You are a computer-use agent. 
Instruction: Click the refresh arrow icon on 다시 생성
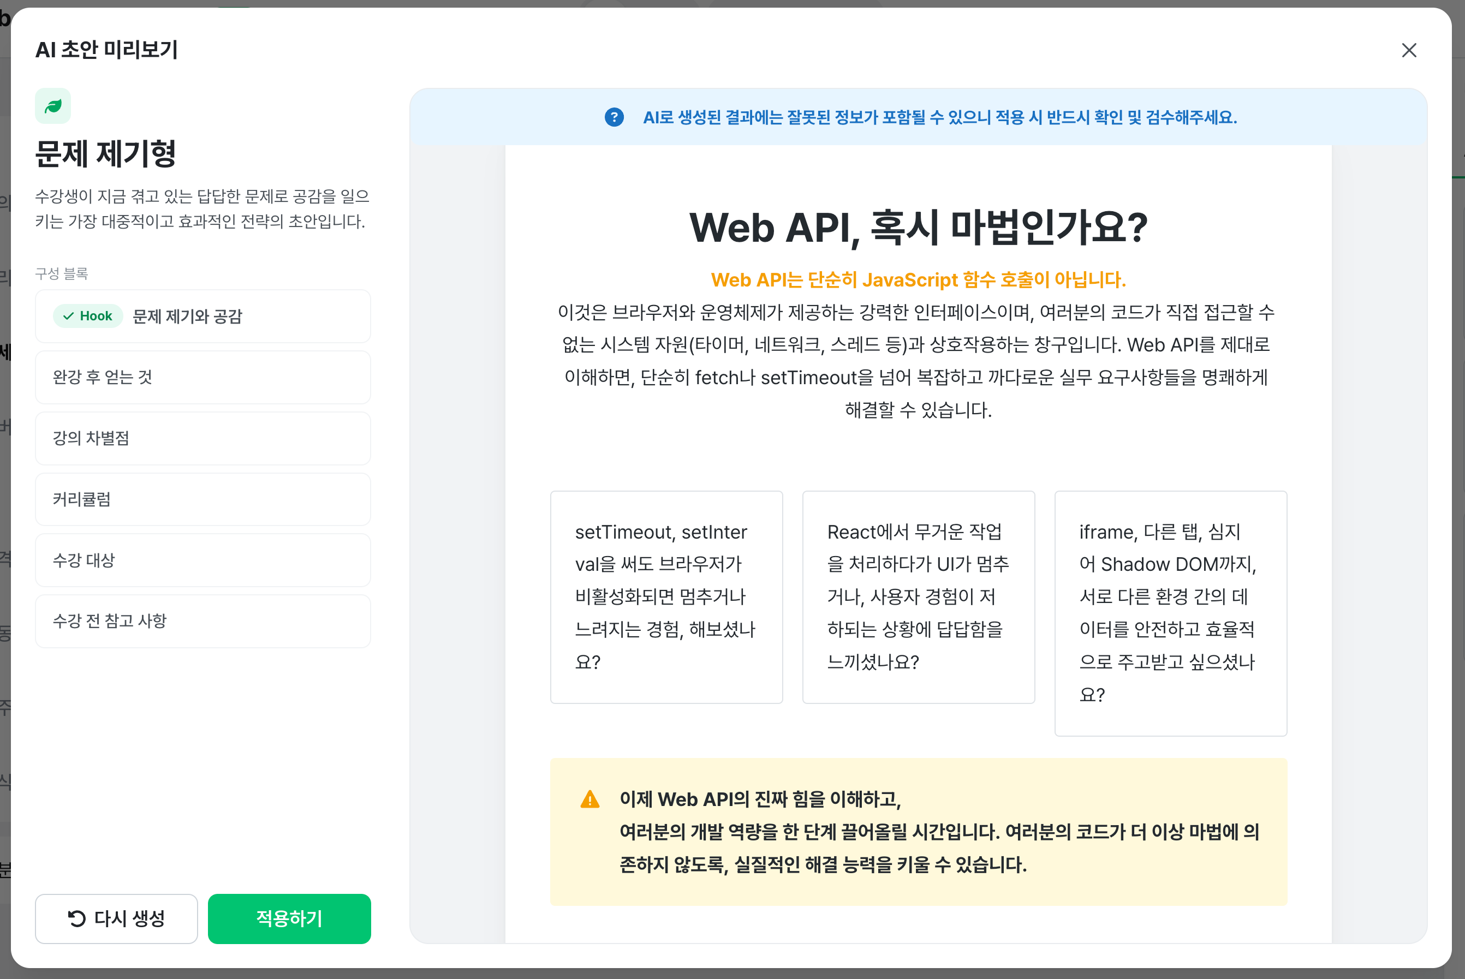[76, 918]
